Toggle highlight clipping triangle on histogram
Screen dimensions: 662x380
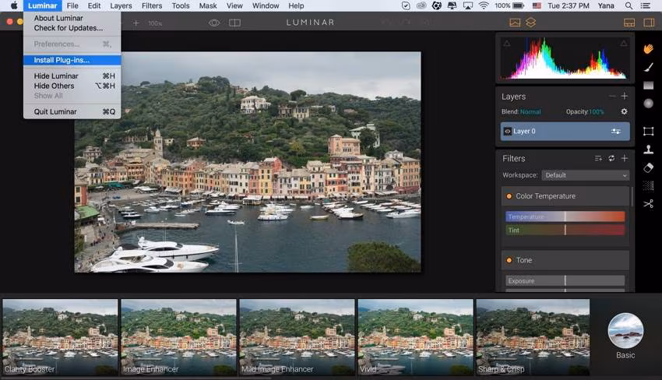point(624,44)
